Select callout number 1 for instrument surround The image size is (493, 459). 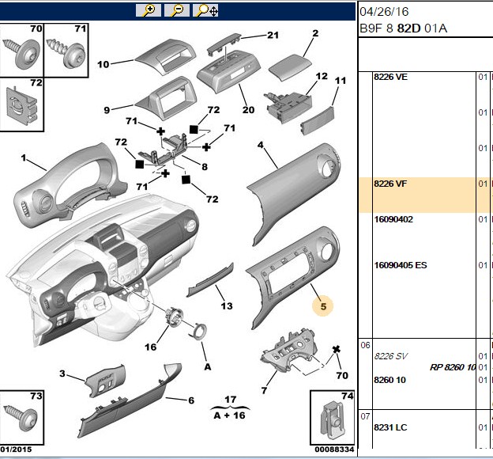tap(24, 157)
